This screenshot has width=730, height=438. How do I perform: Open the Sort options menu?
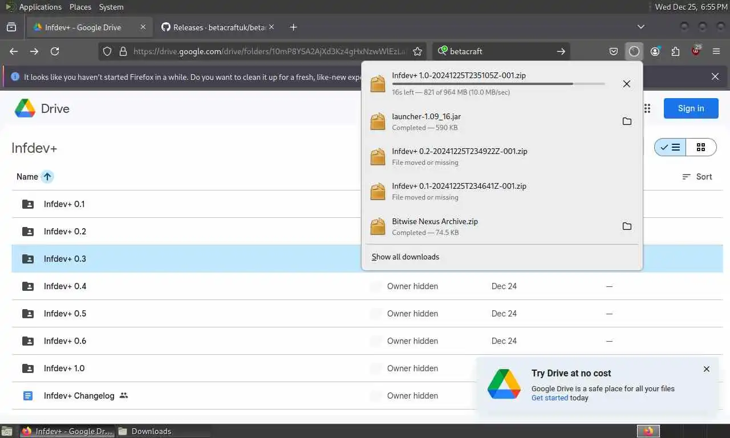pyautogui.click(x=697, y=177)
